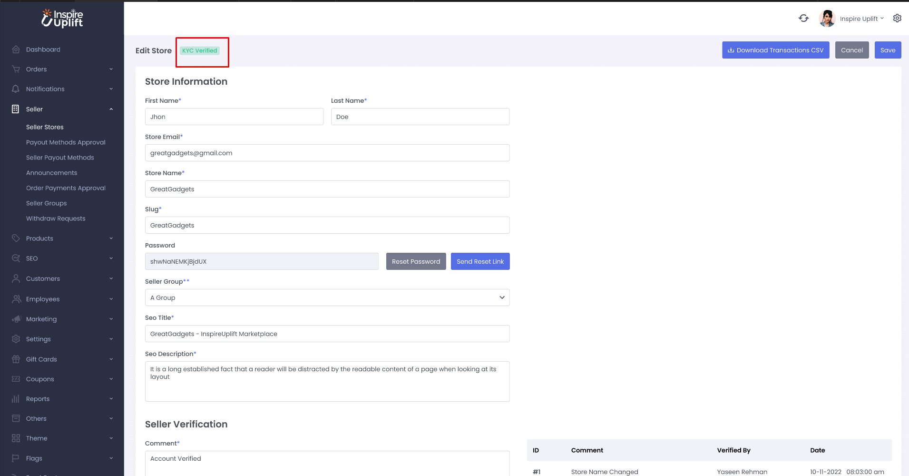Click the Orders cart icon
Screen dimensions: 909x476
(16, 69)
